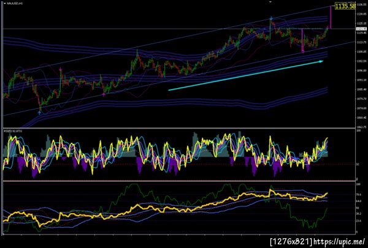Click the yellow 1135.58 price label
368x248 pixels.
(345, 6)
